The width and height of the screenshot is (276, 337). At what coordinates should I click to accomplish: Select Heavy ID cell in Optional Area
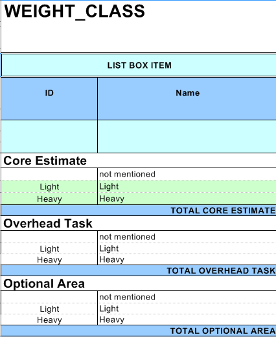[49, 320]
